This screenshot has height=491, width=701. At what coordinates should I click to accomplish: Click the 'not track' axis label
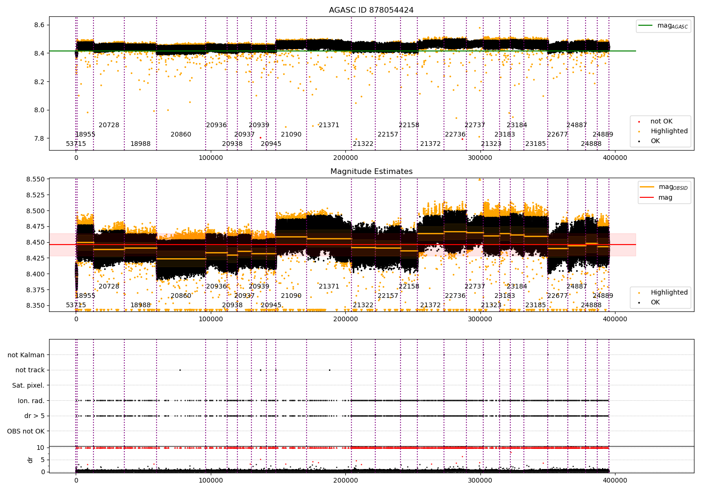tap(30, 370)
